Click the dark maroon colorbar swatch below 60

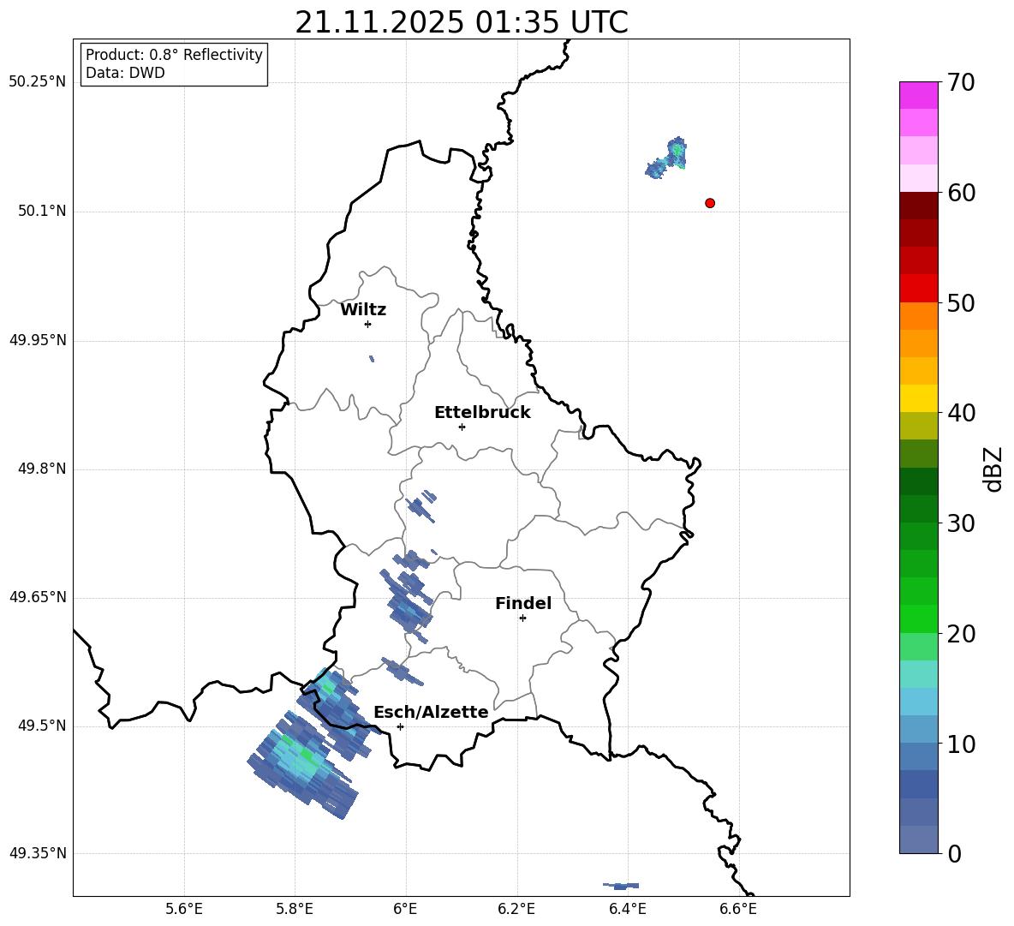click(918, 206)
